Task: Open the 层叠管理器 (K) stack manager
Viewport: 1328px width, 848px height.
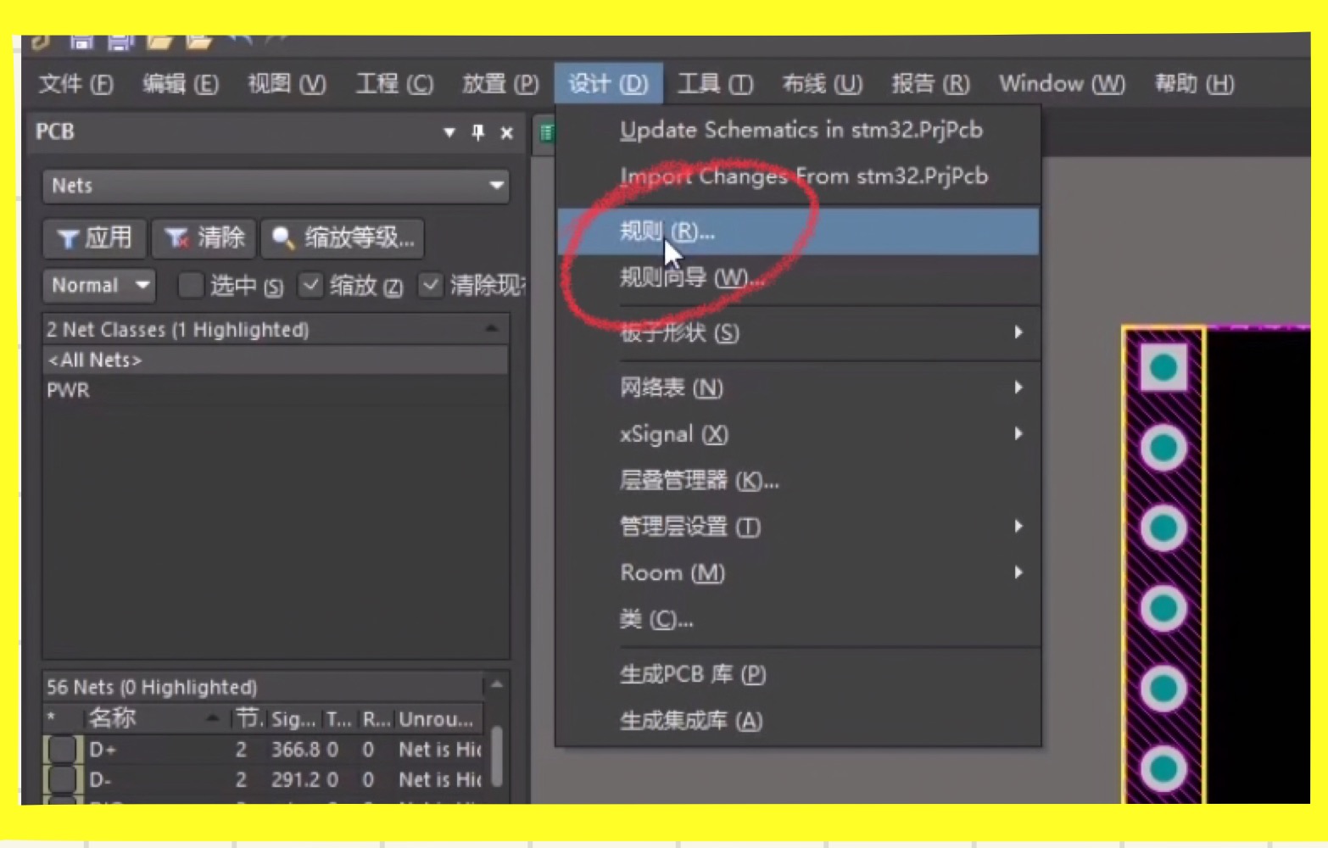Action: tap(695, 481)
